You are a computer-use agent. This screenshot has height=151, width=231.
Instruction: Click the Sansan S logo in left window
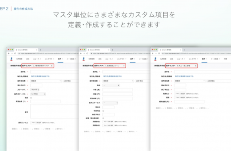coord(11,59)
